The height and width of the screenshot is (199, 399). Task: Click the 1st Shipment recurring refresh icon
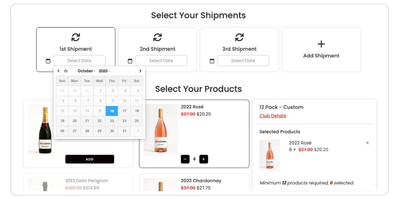click(76, 37)
